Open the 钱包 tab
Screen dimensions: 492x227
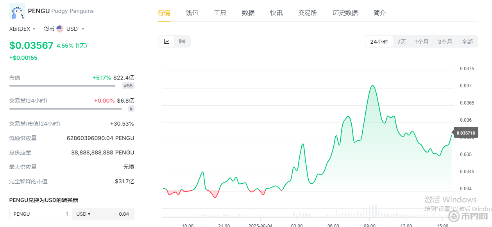point(192,12)
